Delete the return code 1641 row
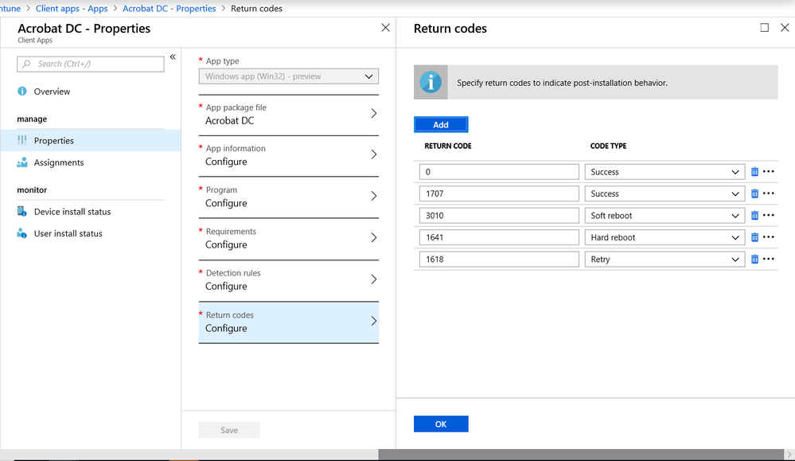795x461 pixels. point(754,237)
